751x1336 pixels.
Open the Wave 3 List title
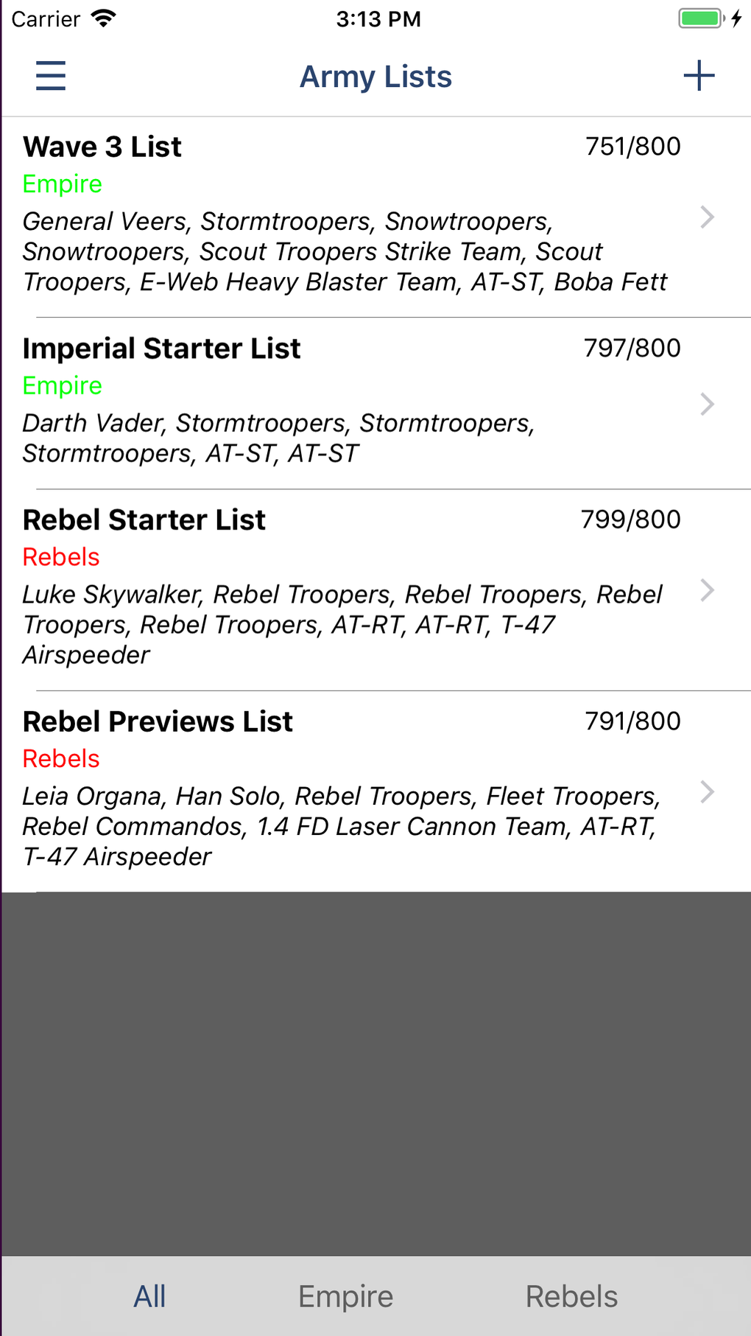tap(102, 147)
